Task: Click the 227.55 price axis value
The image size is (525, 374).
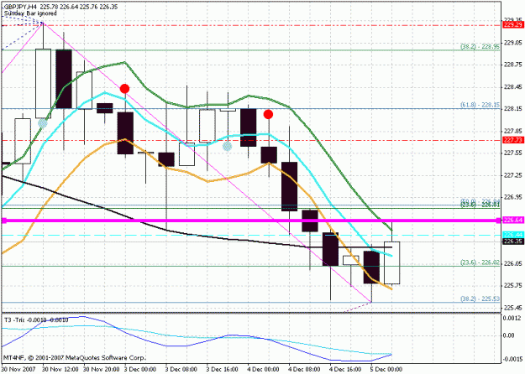Action: coord(512,153)
